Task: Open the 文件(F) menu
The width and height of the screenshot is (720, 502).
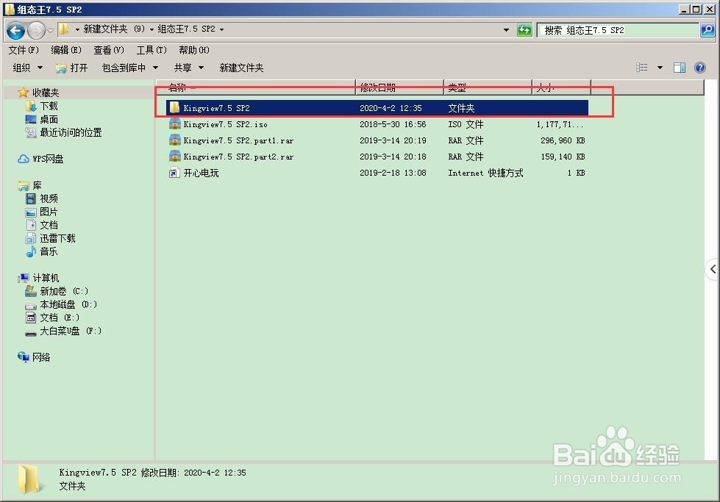Action: click(24, 50)
